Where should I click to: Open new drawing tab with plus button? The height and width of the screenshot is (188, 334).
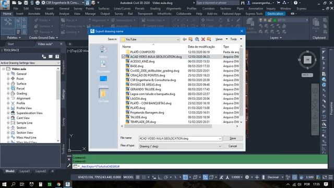(69, 44)
